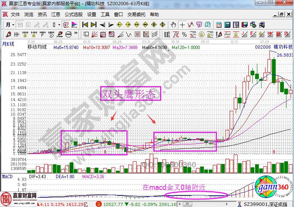This screenshot has width=294, height=207.
Task: Click the yellow diamond left-arrow icon
Action: [x=119, y=25]
